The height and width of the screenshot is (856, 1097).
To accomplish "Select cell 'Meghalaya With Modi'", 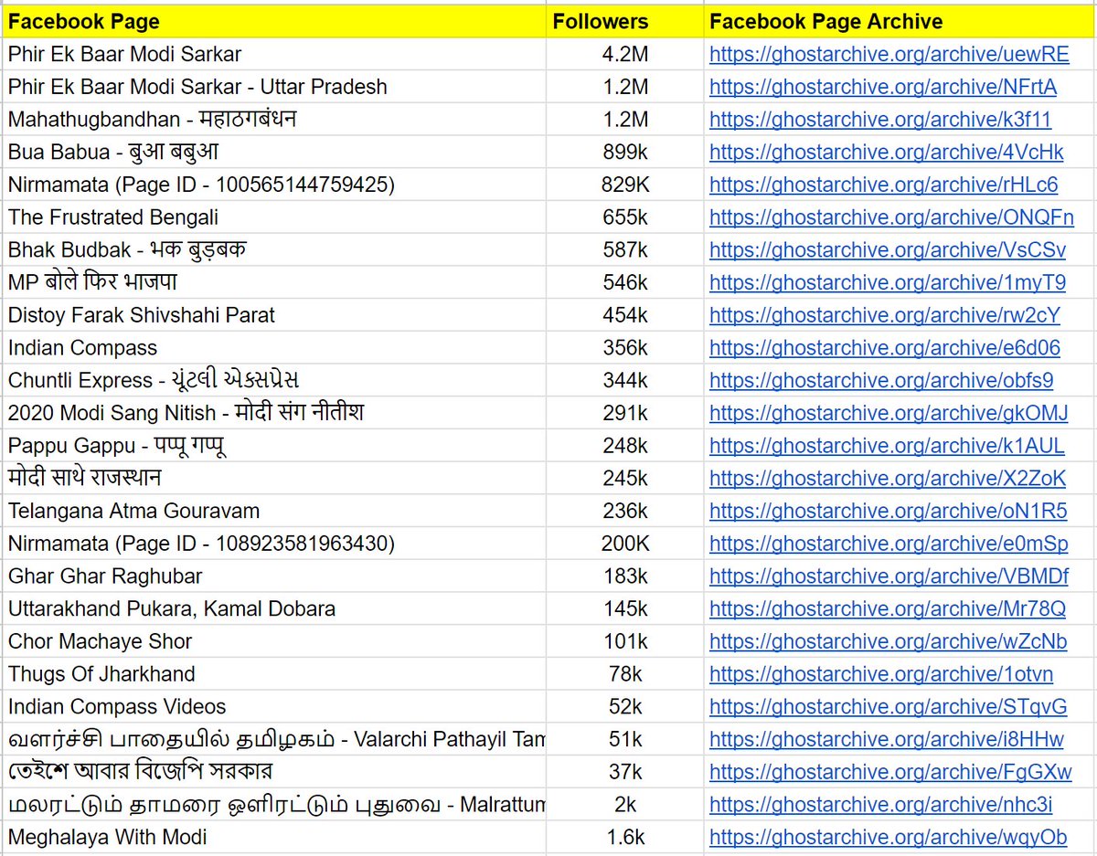I will [273, 837].
